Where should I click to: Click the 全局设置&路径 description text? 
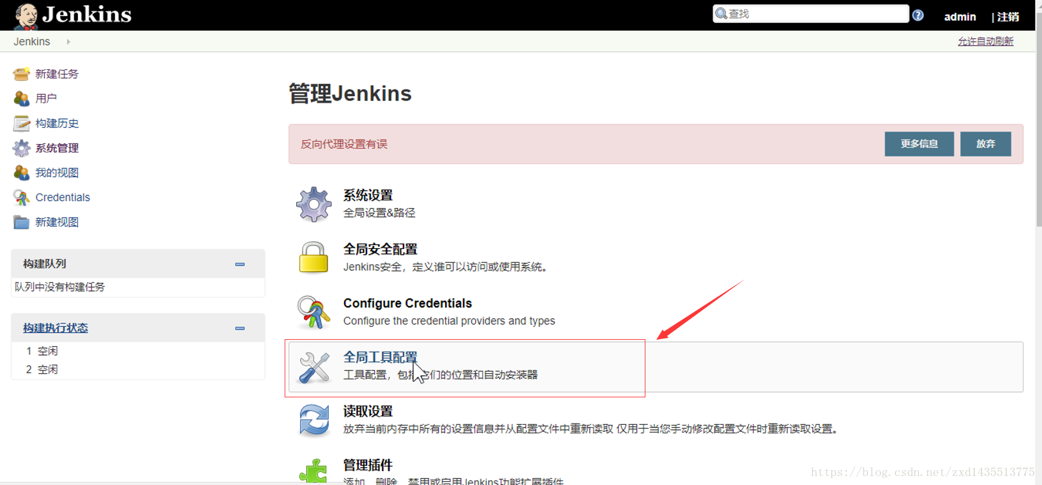point(379,212)
